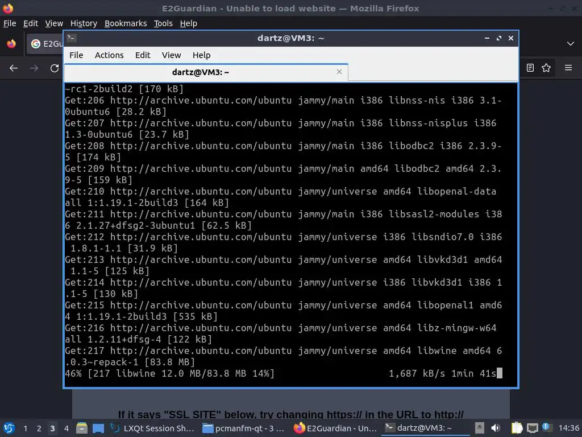Switch to the LXQt Session taskbar window
This screenshot has height=437, width=582.
153,428
